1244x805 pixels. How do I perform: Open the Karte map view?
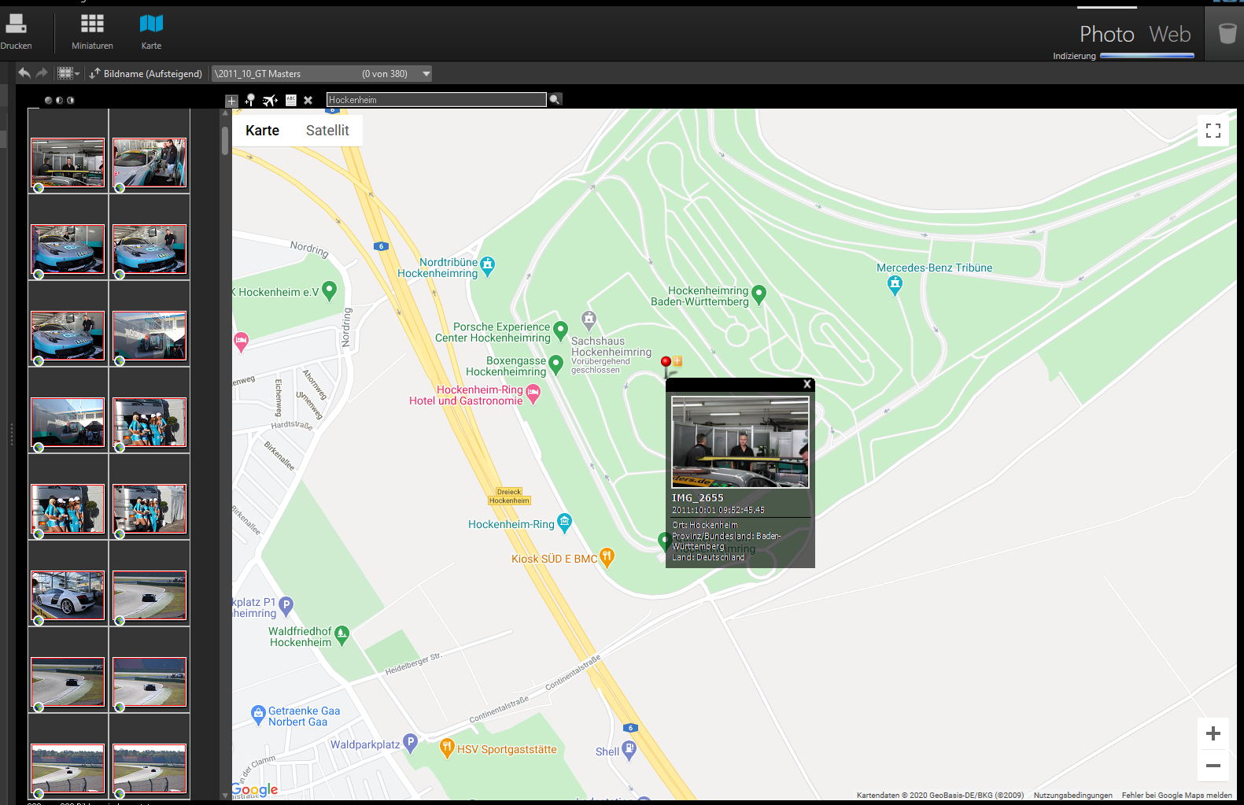coord(151,31)
